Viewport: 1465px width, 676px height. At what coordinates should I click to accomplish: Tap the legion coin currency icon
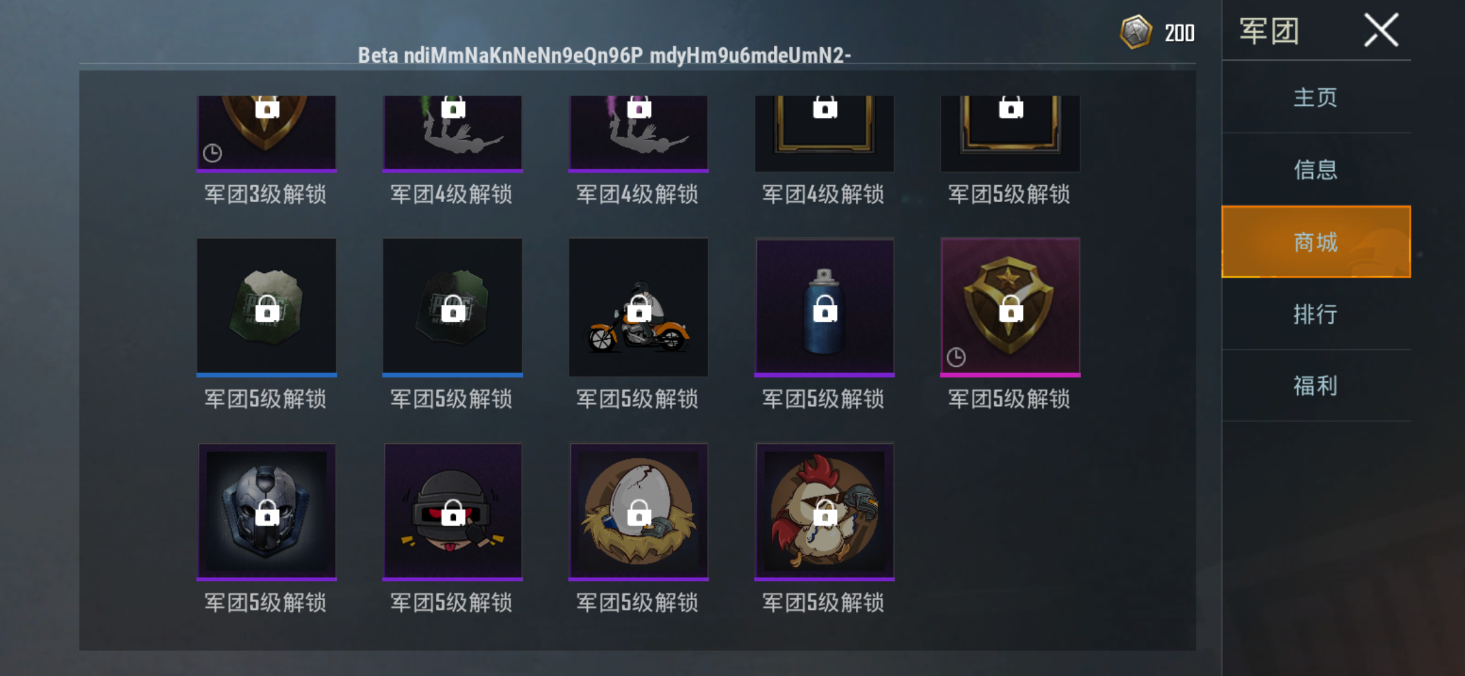pyautogui.click(x=1136, y=32)
